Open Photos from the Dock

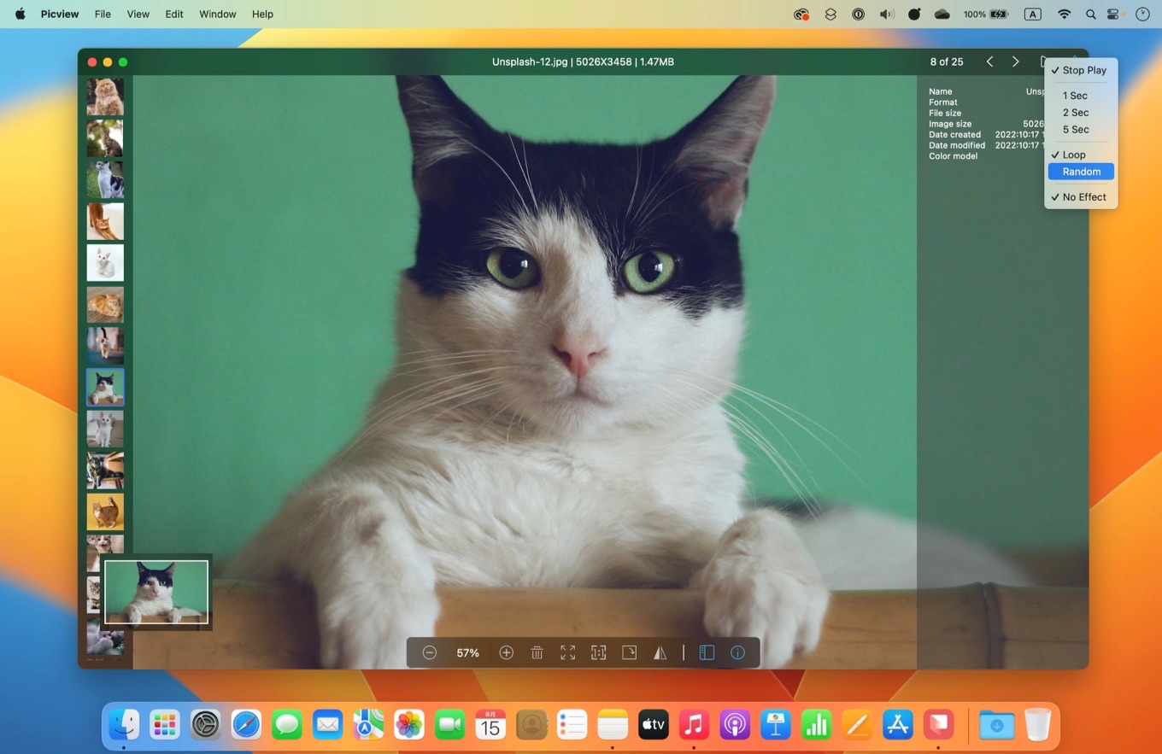pyautogui.click(x=409, y=725)
